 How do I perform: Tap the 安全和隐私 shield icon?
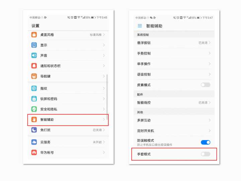click(34, 109)
